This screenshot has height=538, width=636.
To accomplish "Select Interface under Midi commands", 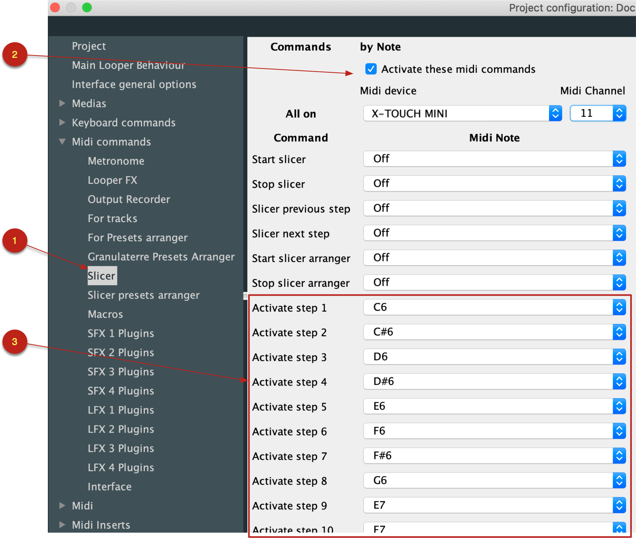I will point(110,486).
